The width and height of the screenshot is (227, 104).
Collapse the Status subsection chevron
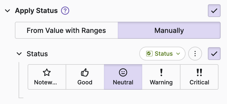tap(19, 54)
